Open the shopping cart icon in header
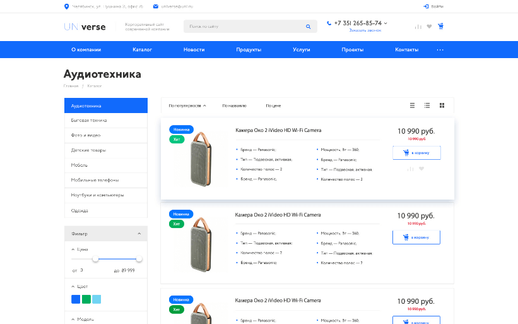The image size is (518, 324). [440, 27]
